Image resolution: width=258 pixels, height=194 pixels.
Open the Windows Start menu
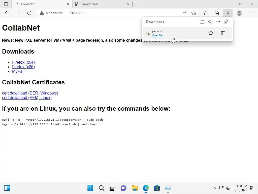click(x=90, y=188)
